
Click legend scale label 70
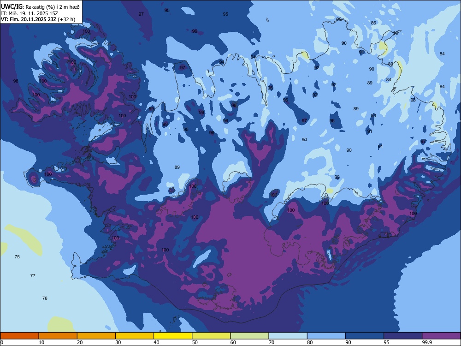click(x=272, y=342)
